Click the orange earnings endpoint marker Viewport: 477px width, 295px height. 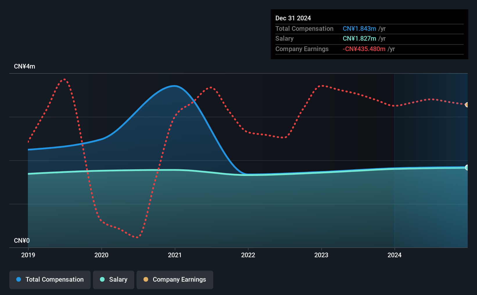pos(467,105)
